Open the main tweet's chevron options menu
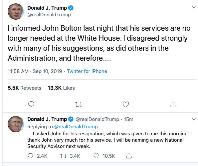This screenshot has width=198, height=166. coord(194,7)
